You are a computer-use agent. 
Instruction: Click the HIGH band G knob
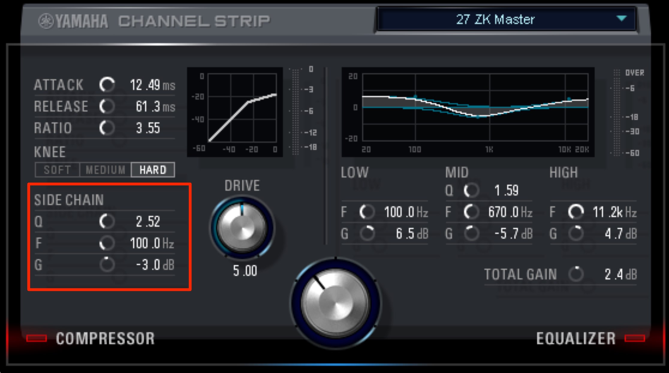[576, 234]
